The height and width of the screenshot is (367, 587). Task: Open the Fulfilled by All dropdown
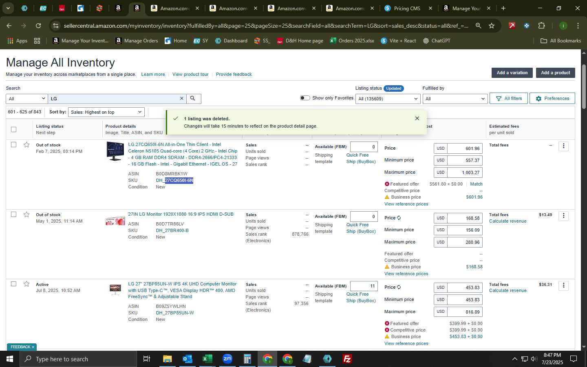[455, 99]
